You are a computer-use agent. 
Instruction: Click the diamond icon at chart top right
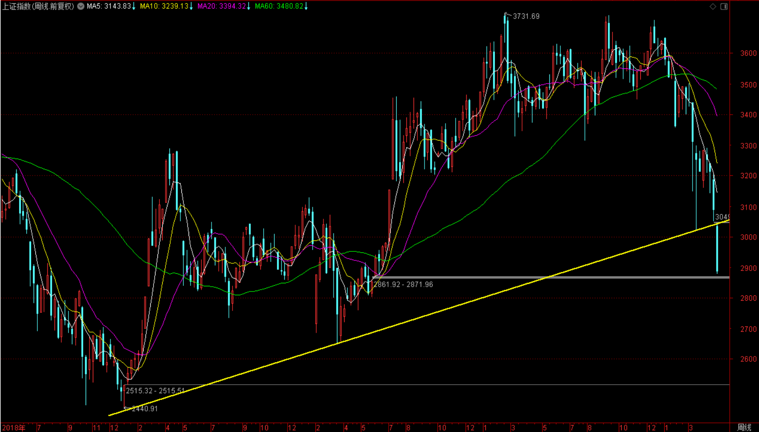click(x=713, y=6)
